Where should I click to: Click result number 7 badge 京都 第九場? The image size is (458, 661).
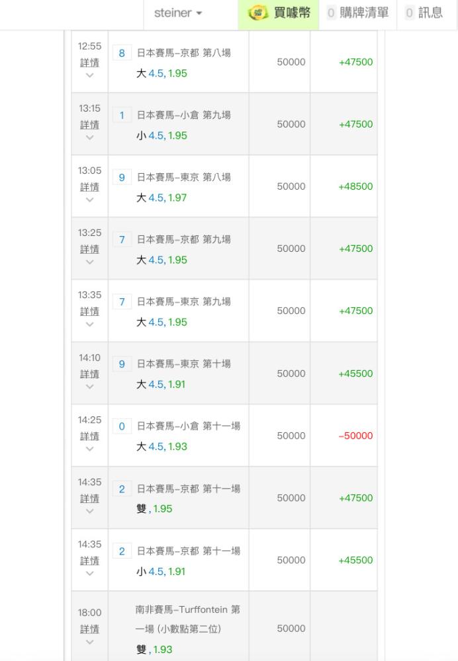[122, 239]
